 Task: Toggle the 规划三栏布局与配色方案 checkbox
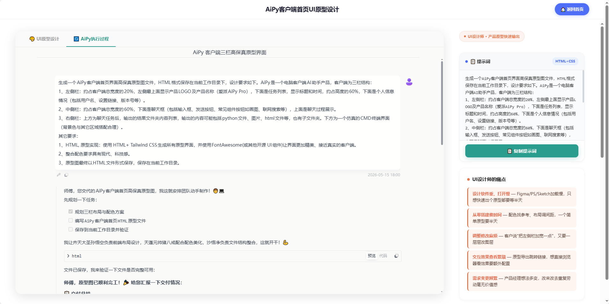click(70, 212)
